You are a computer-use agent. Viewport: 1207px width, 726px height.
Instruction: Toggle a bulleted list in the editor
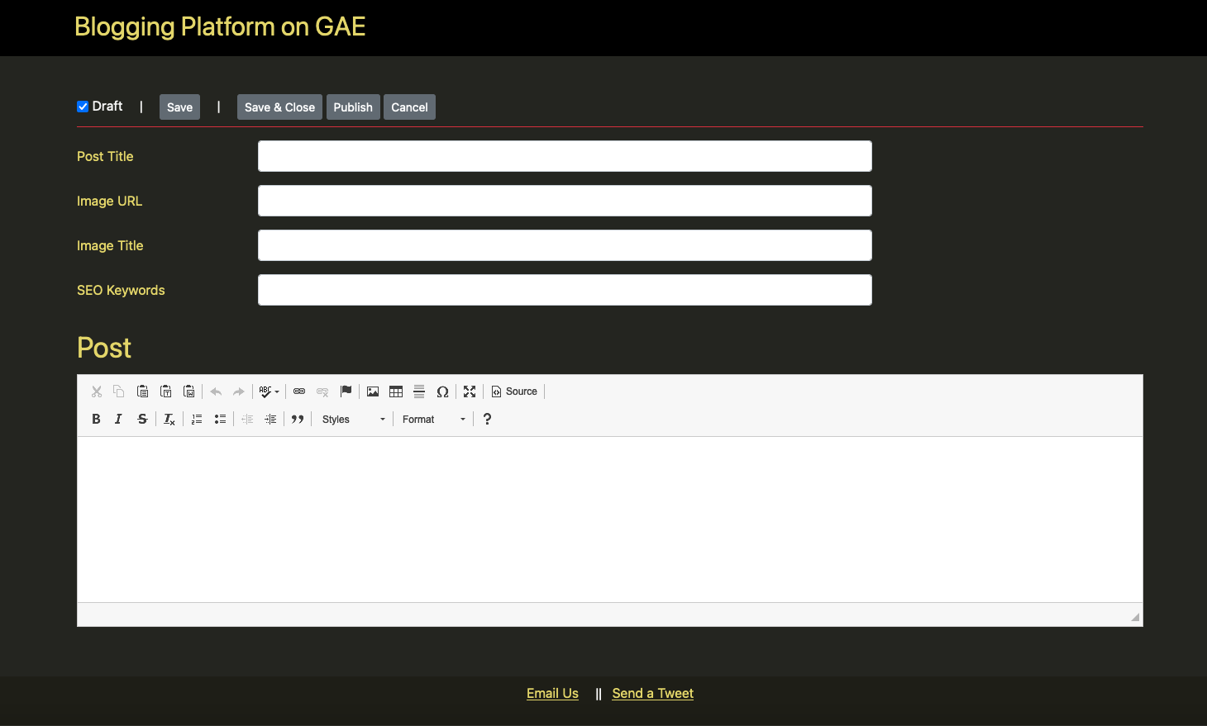(220, 419)
